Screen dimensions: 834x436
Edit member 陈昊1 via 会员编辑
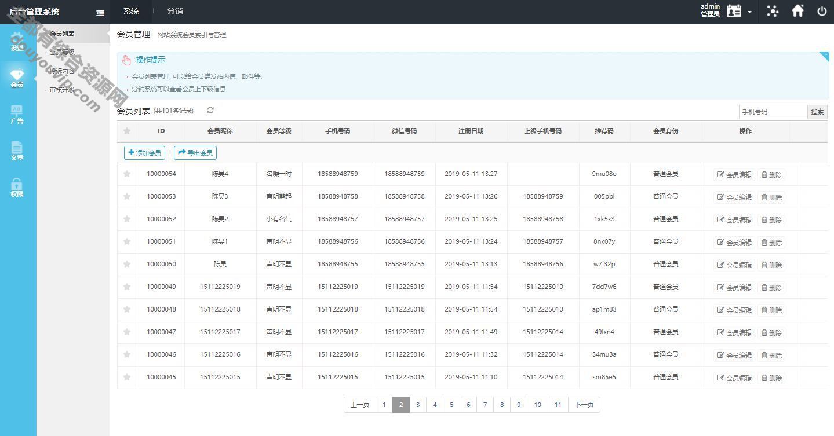(734, 242)
